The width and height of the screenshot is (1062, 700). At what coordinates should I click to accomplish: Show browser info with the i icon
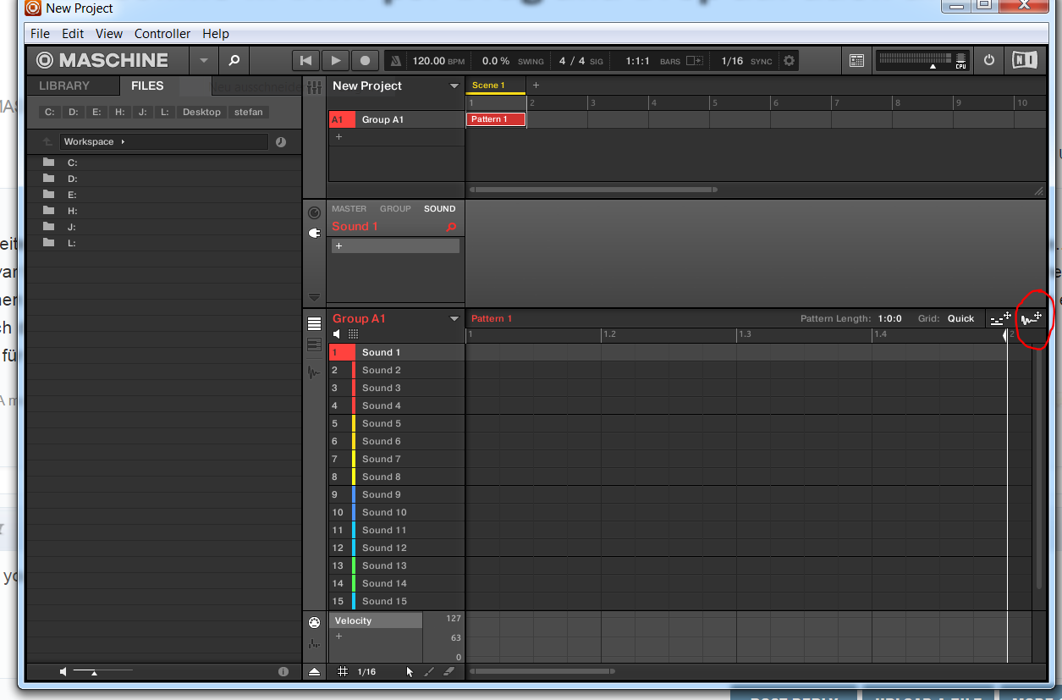point(283,671)
